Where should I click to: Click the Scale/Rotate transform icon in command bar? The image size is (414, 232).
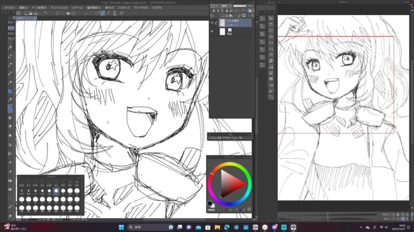tap(73, 13)
